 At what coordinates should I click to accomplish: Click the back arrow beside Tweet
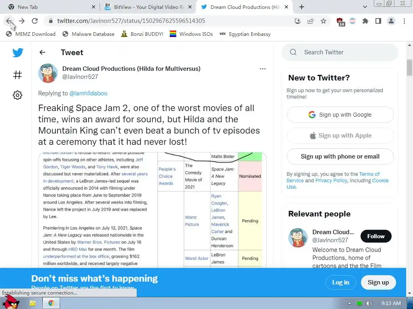(42, 52)
